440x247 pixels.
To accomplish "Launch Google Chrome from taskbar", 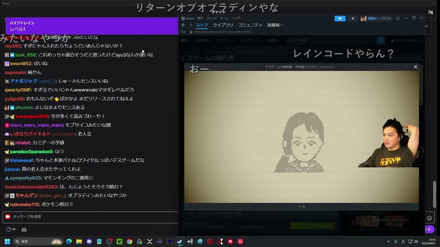I will [129, 242].
